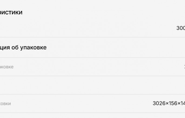Click the divider line under the "300" row
185x118 pixels.
click(92, 37)
